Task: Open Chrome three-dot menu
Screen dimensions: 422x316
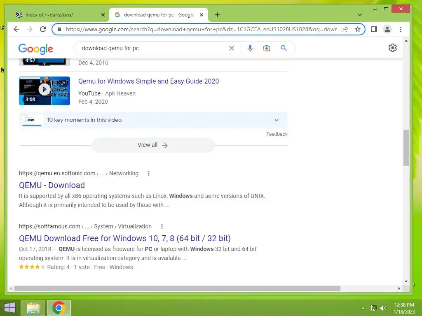Action: 401,29
